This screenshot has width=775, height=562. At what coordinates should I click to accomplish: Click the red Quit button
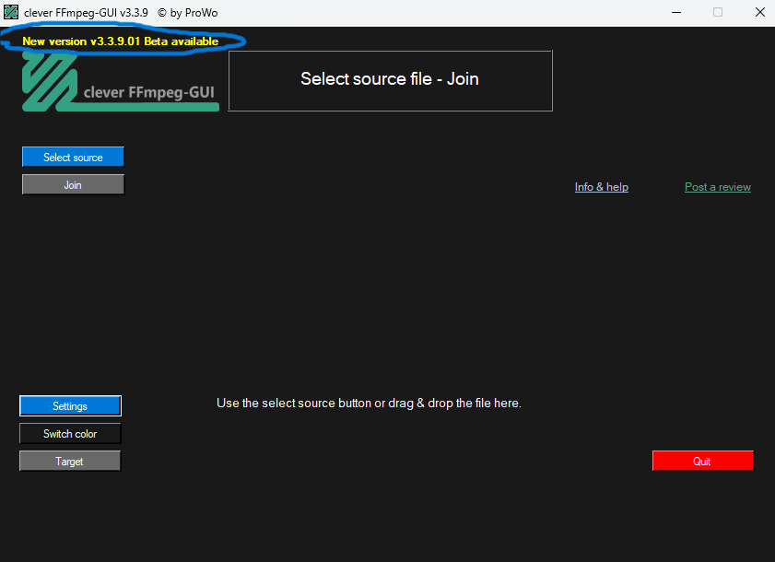(703, 461)
